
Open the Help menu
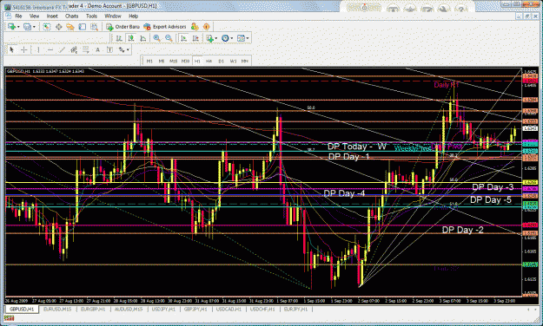[133, 16]
